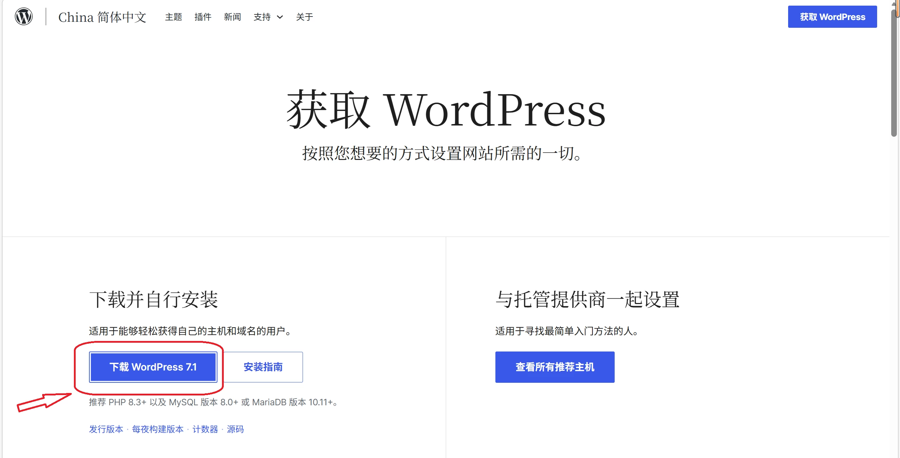Screen dimensions: 900x458
Task: Open the 主题 menu item
Action: pos(173,17)
